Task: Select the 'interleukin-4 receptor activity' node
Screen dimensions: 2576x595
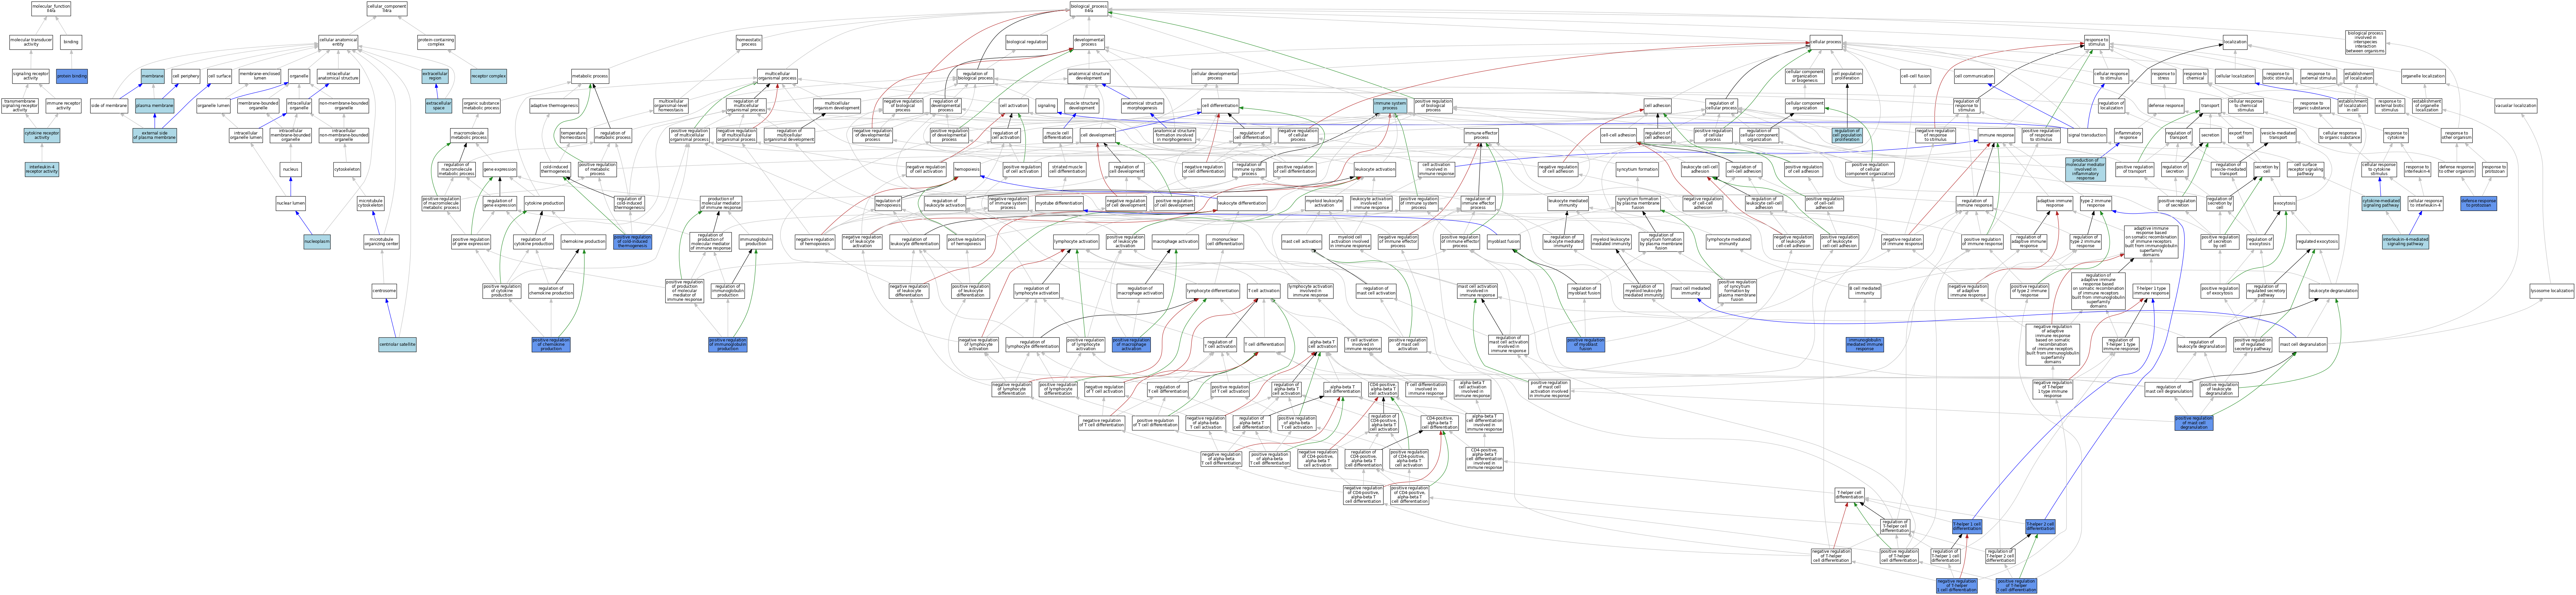Action: (42, 169)
